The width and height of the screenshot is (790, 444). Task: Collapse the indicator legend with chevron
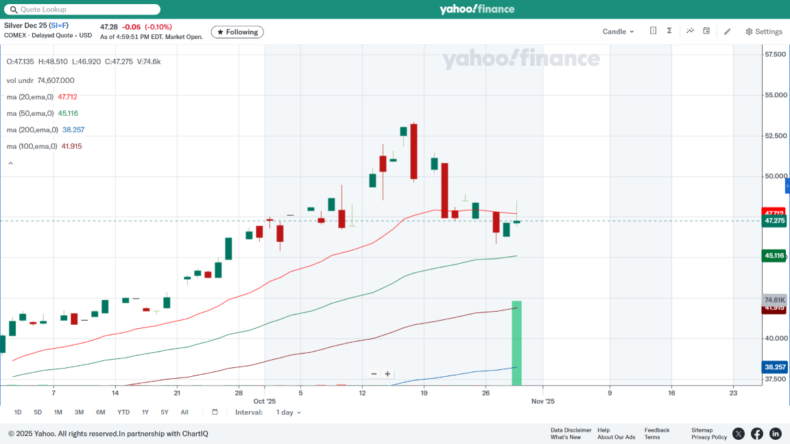tap(10, 163)
